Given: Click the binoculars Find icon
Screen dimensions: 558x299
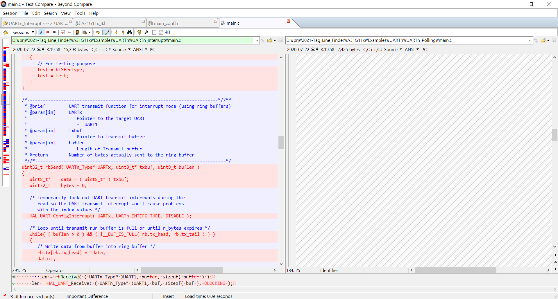Looking at the screenshot, I should click(130, 32).
